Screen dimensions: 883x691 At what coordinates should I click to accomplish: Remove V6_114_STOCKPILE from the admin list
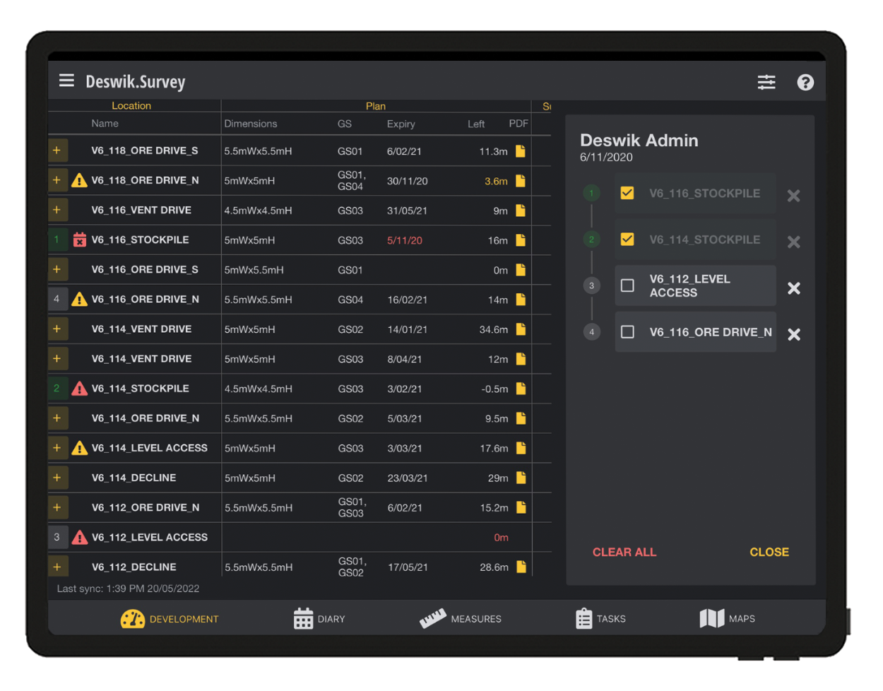tap(794, 242)
